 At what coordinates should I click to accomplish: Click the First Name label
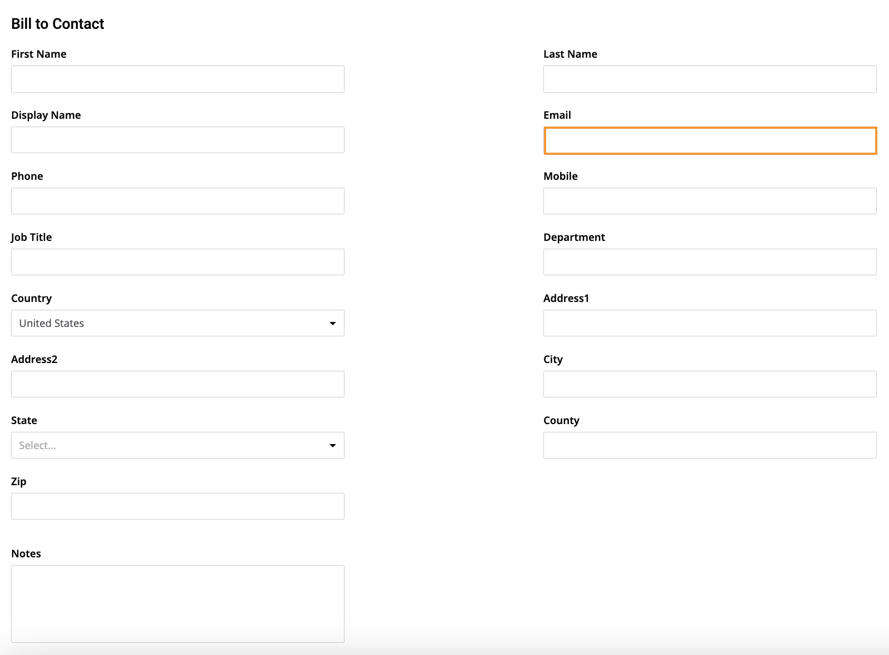click(39, 54)
